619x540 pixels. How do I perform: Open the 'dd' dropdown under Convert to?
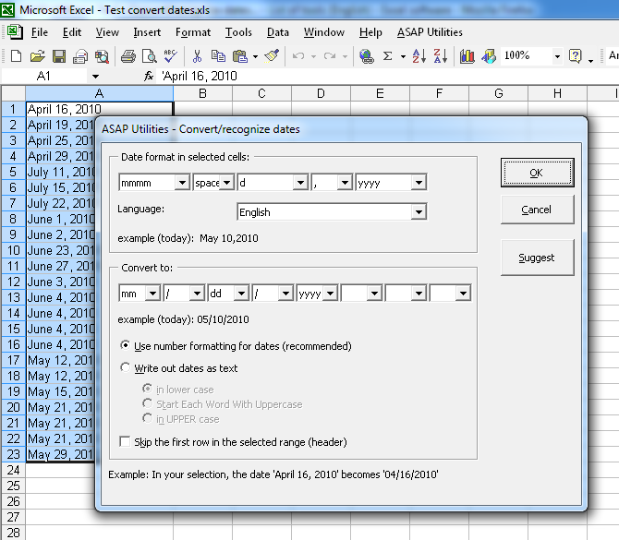[241, 294]
